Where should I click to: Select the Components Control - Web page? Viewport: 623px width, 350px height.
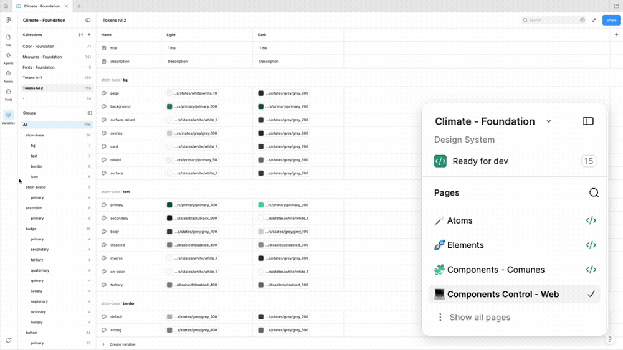click(x=514, y=295)
